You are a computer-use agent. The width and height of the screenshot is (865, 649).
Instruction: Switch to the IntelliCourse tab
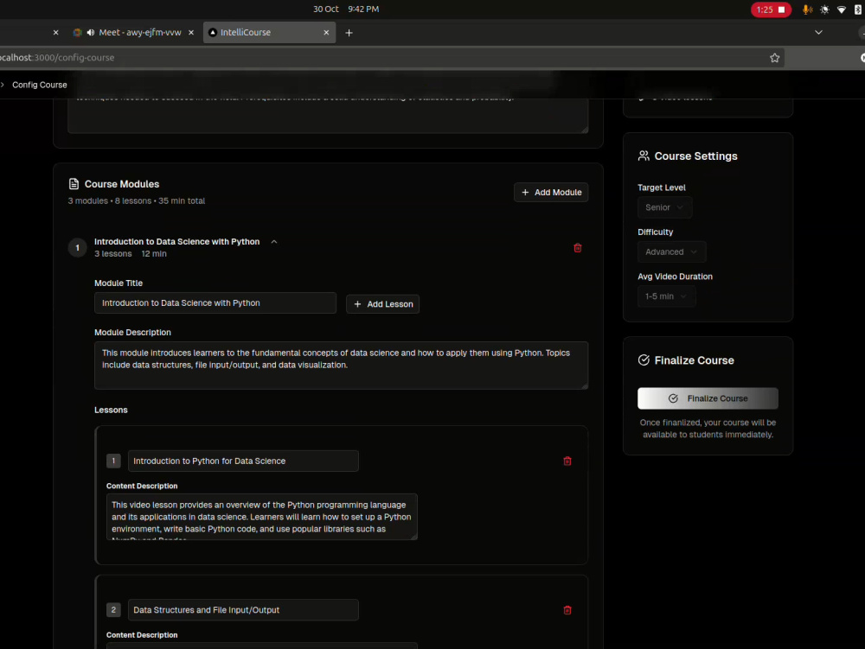tap(269, 33)
